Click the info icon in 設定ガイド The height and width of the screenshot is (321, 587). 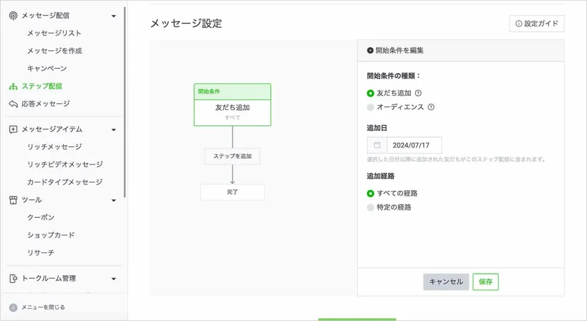point(518,24)
